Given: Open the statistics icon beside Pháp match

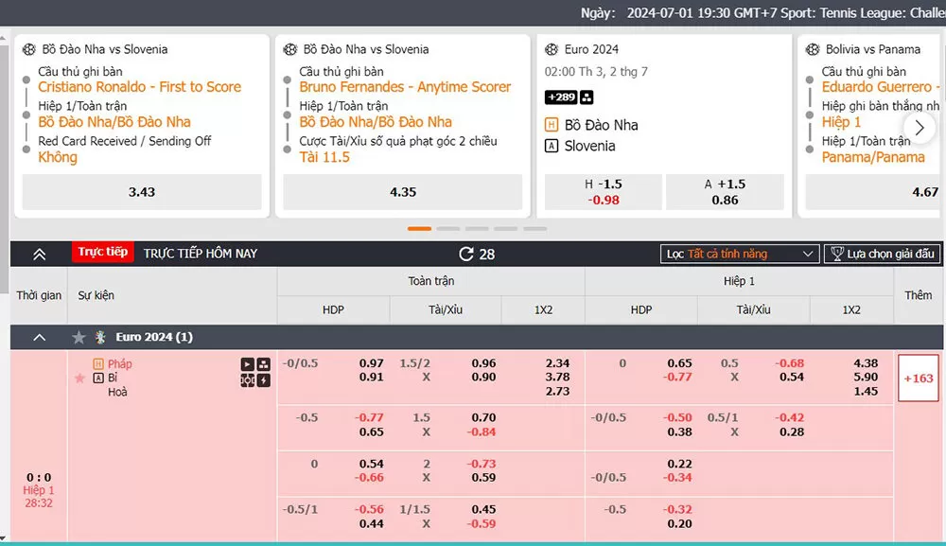Looking at the screenshot, I should pos(263,364).
